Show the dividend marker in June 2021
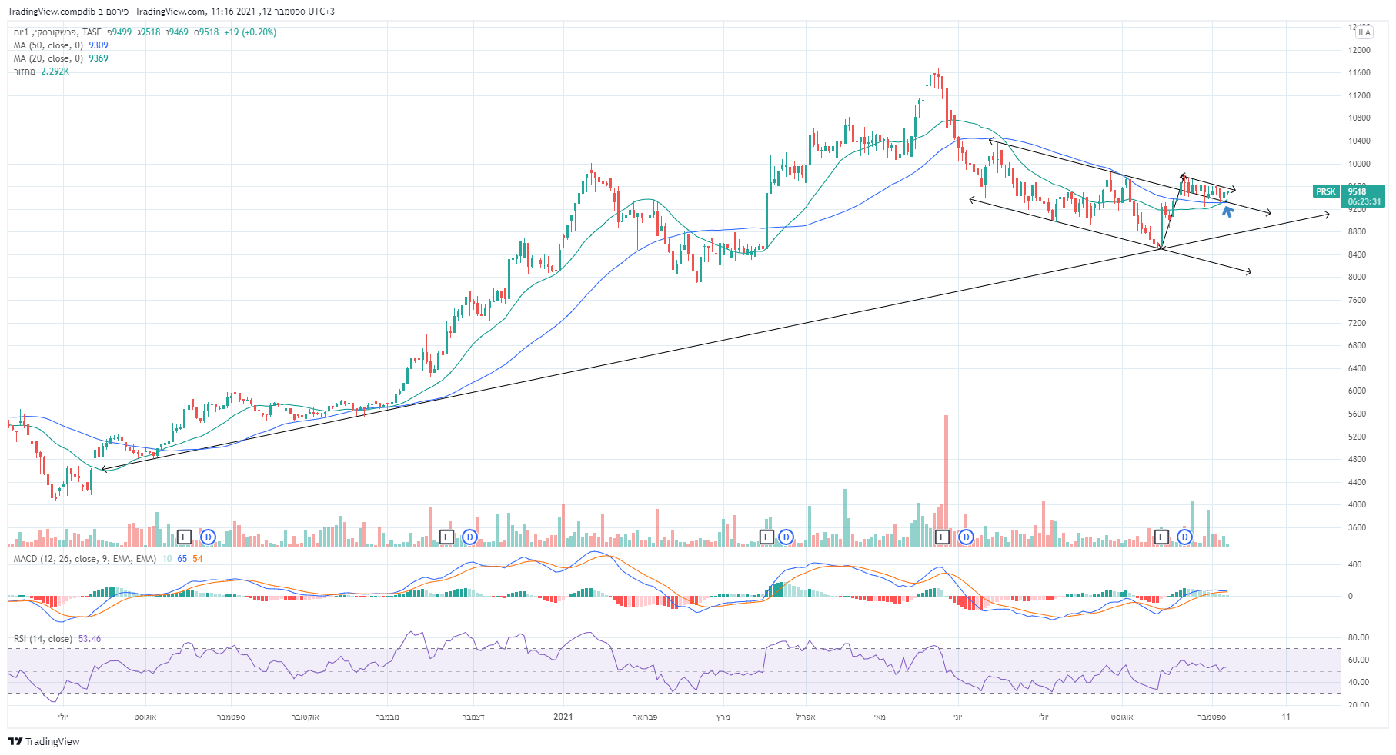 click(965, 537)
